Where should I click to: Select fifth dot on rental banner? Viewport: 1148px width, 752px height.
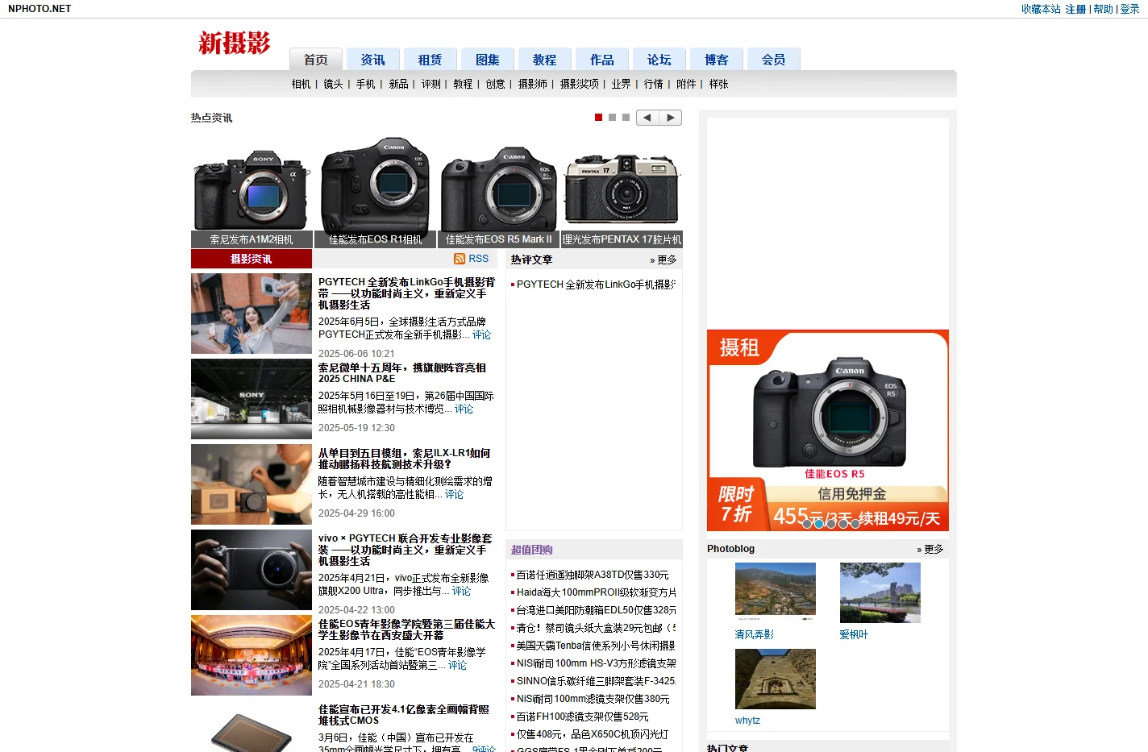(855, 523)
